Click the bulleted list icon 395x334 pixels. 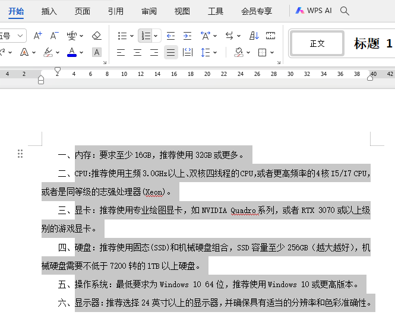[x=122, y=36]
